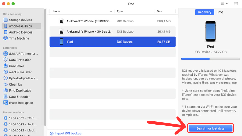Screen dimensions: 242x136
Task: Click the Time Machine sidebar icon
Action: tap(5, 38)
